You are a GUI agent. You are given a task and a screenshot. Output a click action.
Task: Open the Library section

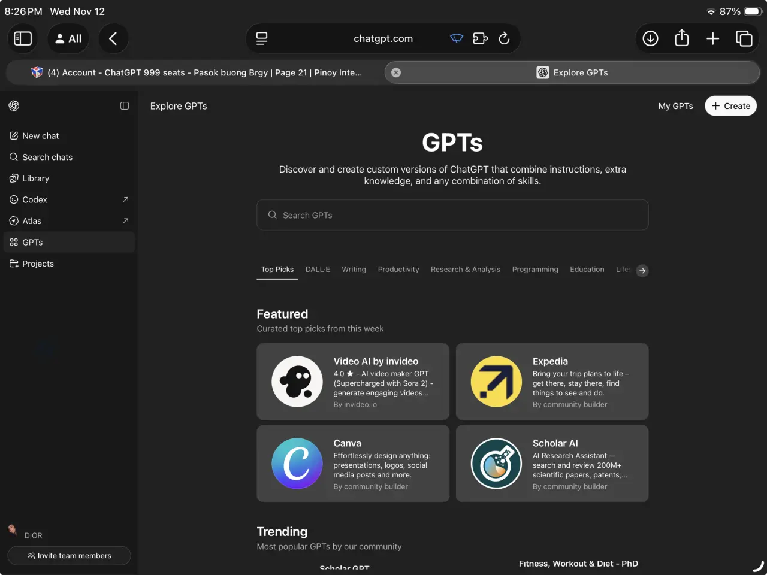tap(69, 178)
